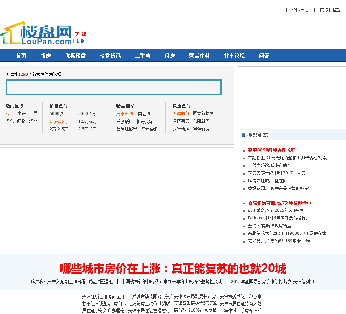This screenshot has height=314, width=346.
Task: Open news 远洋香奈,预计2015年6月开盘
Action: tap(276, 210)
